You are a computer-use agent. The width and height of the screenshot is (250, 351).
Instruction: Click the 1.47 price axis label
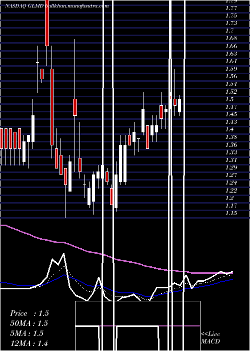(231, 107)
